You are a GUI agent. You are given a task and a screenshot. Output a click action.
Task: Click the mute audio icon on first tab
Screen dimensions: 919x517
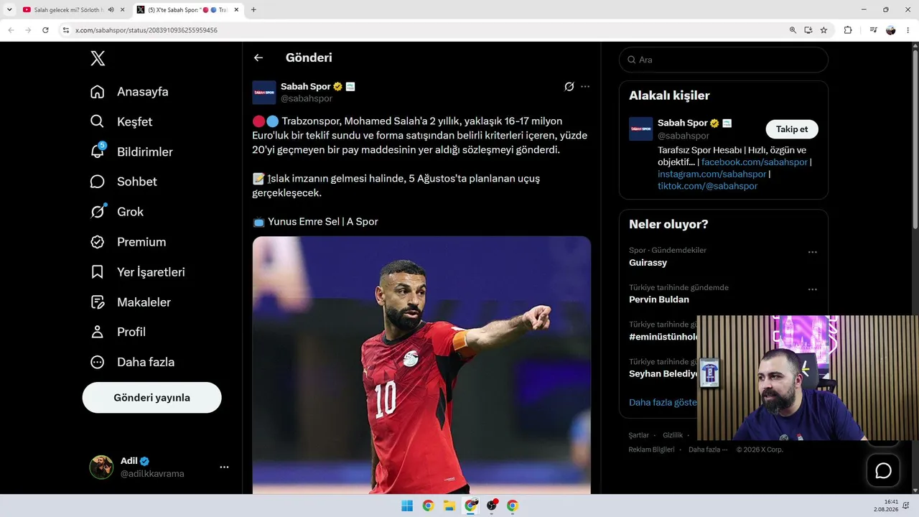coord(111,10)
